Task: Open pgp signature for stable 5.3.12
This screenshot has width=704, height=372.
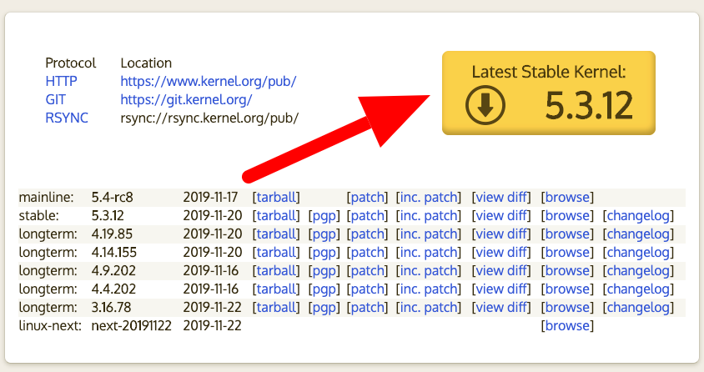Action: (x=324, y=216)
